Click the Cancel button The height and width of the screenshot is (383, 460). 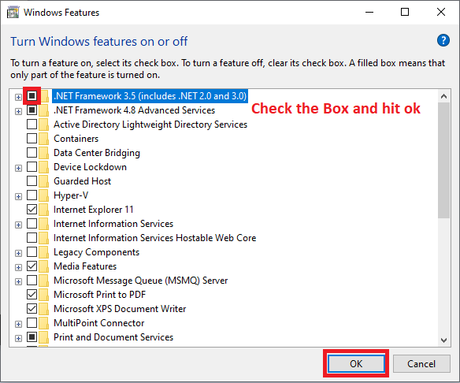tap(421, 363)
